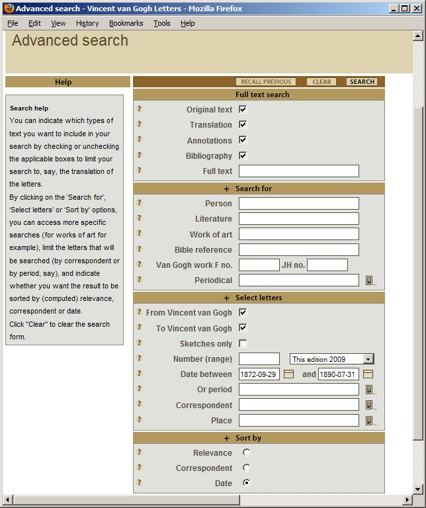
Task: Click the Number (range) input field
Action: point(259,359)
